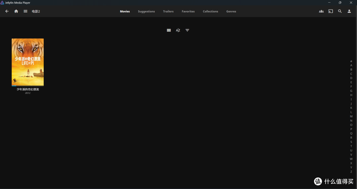Open the Life of Pi movie poster
357x189 pixels.
28,62
